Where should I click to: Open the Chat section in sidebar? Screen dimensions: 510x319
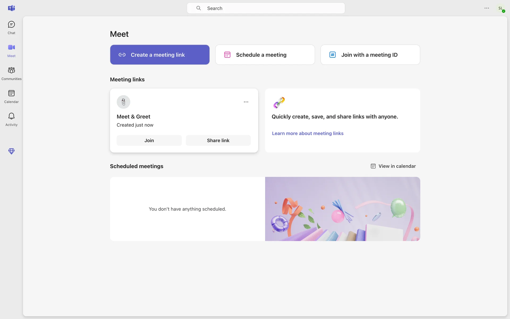coord(11,28)
